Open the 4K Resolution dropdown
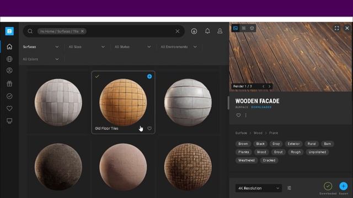Image resolution: width=353 pixels, height=198 pixels. 259,188
